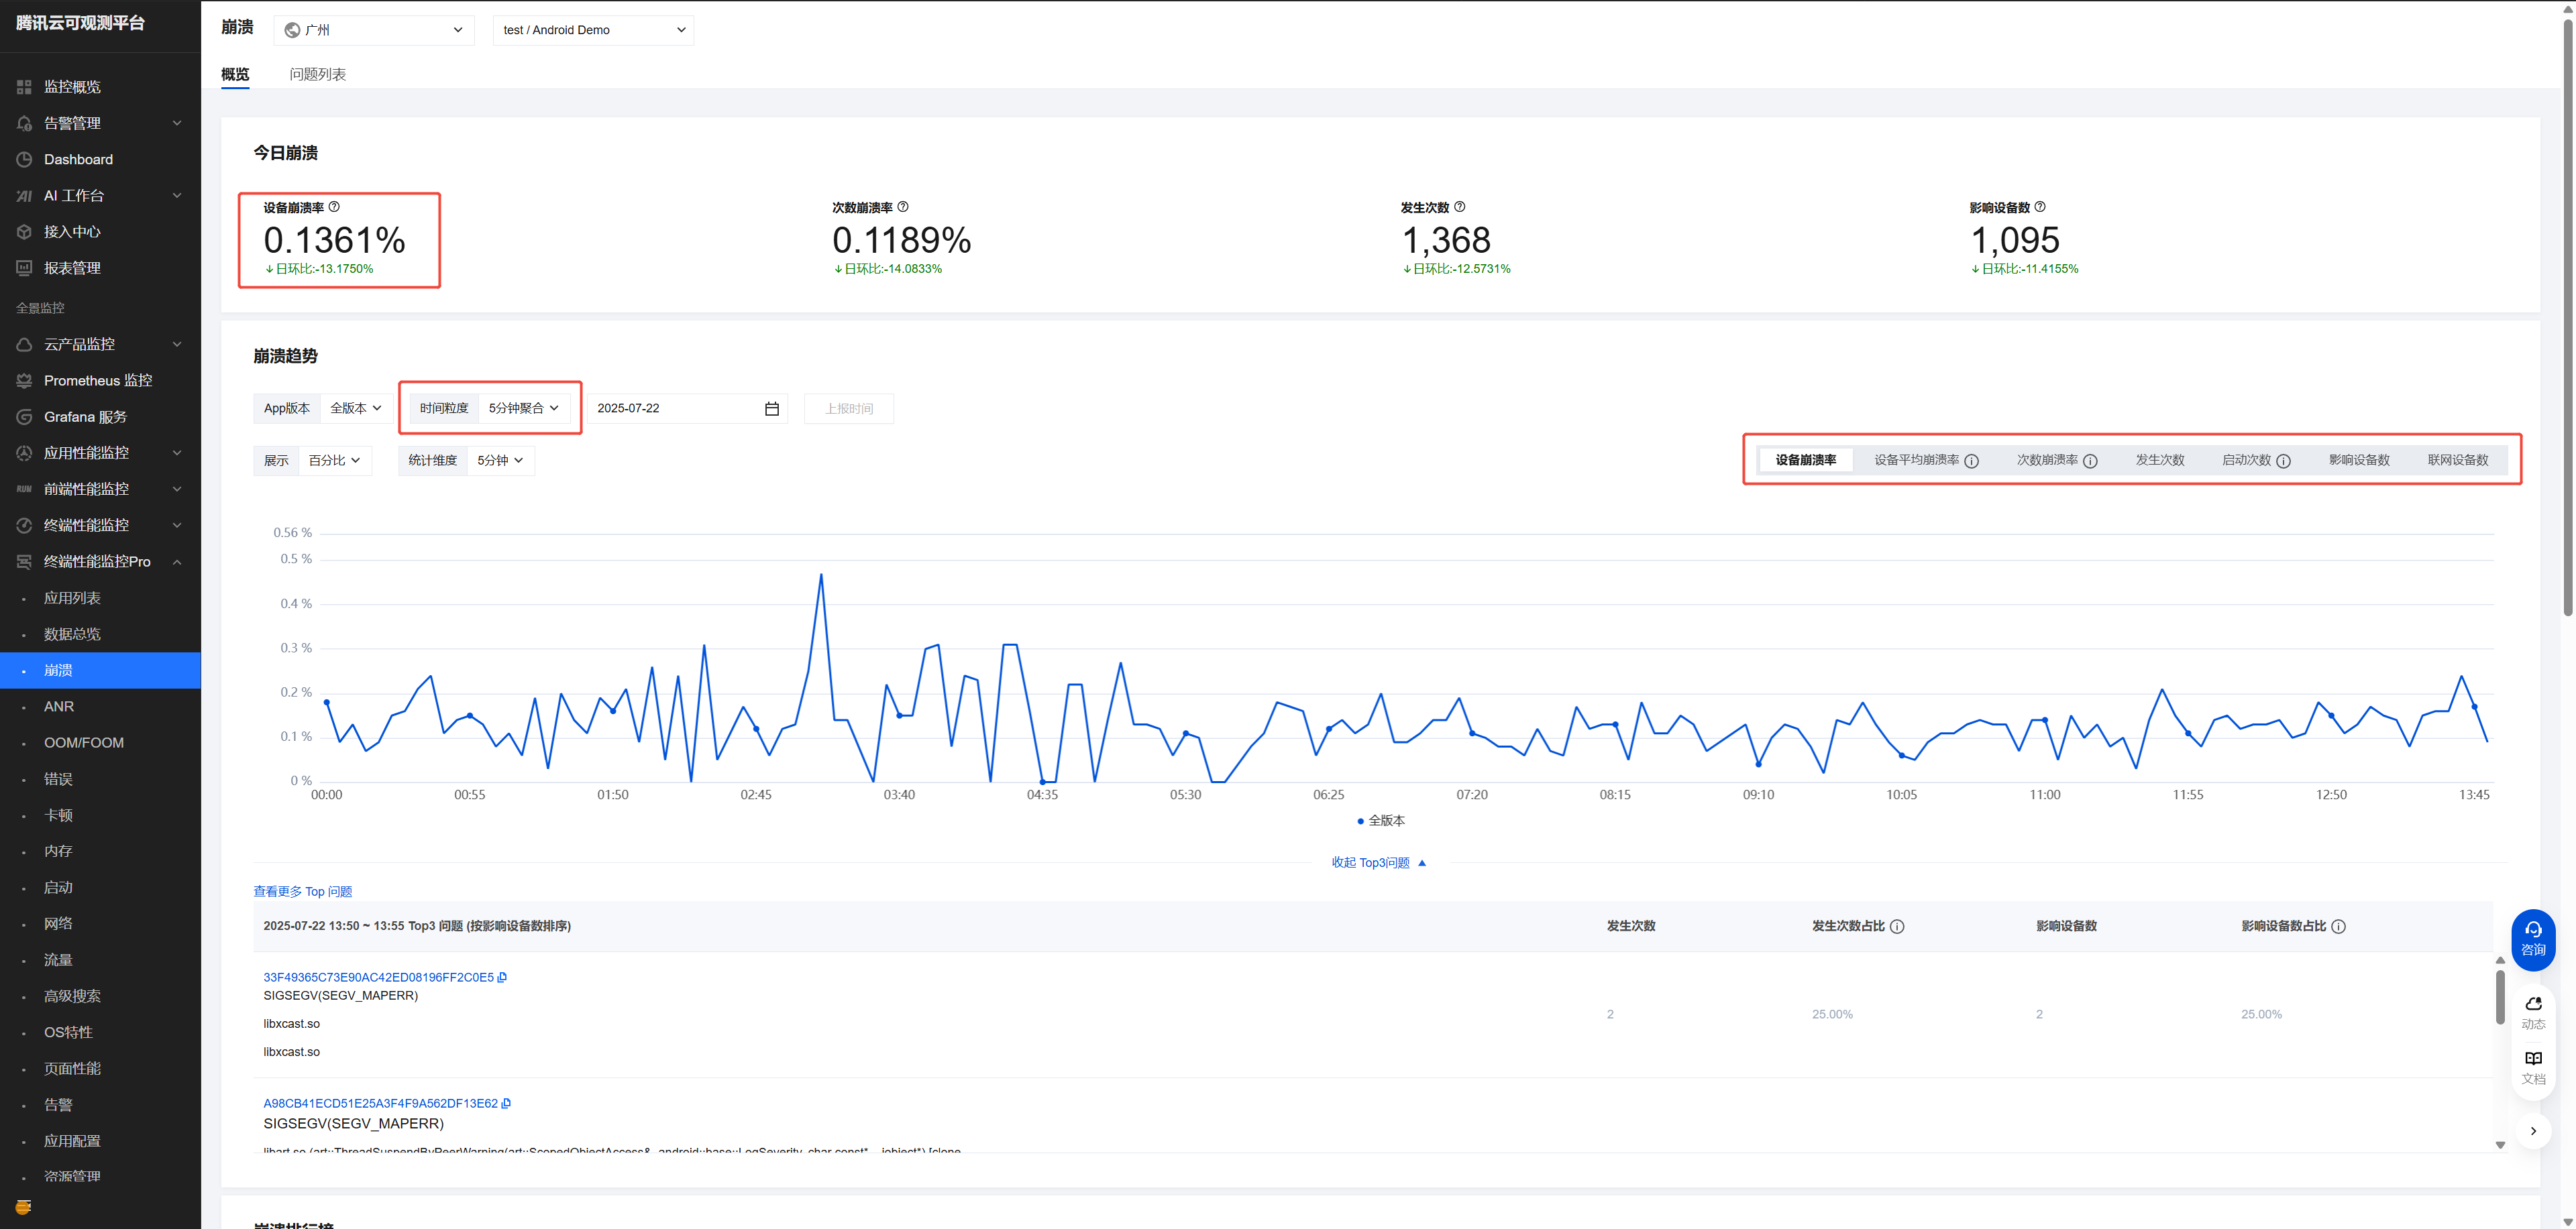Click the Dashboard sidebar icon

pos(24,160)
